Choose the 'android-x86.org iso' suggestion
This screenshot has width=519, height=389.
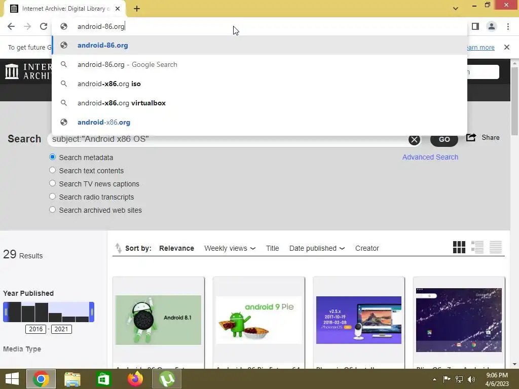[259, 84]
